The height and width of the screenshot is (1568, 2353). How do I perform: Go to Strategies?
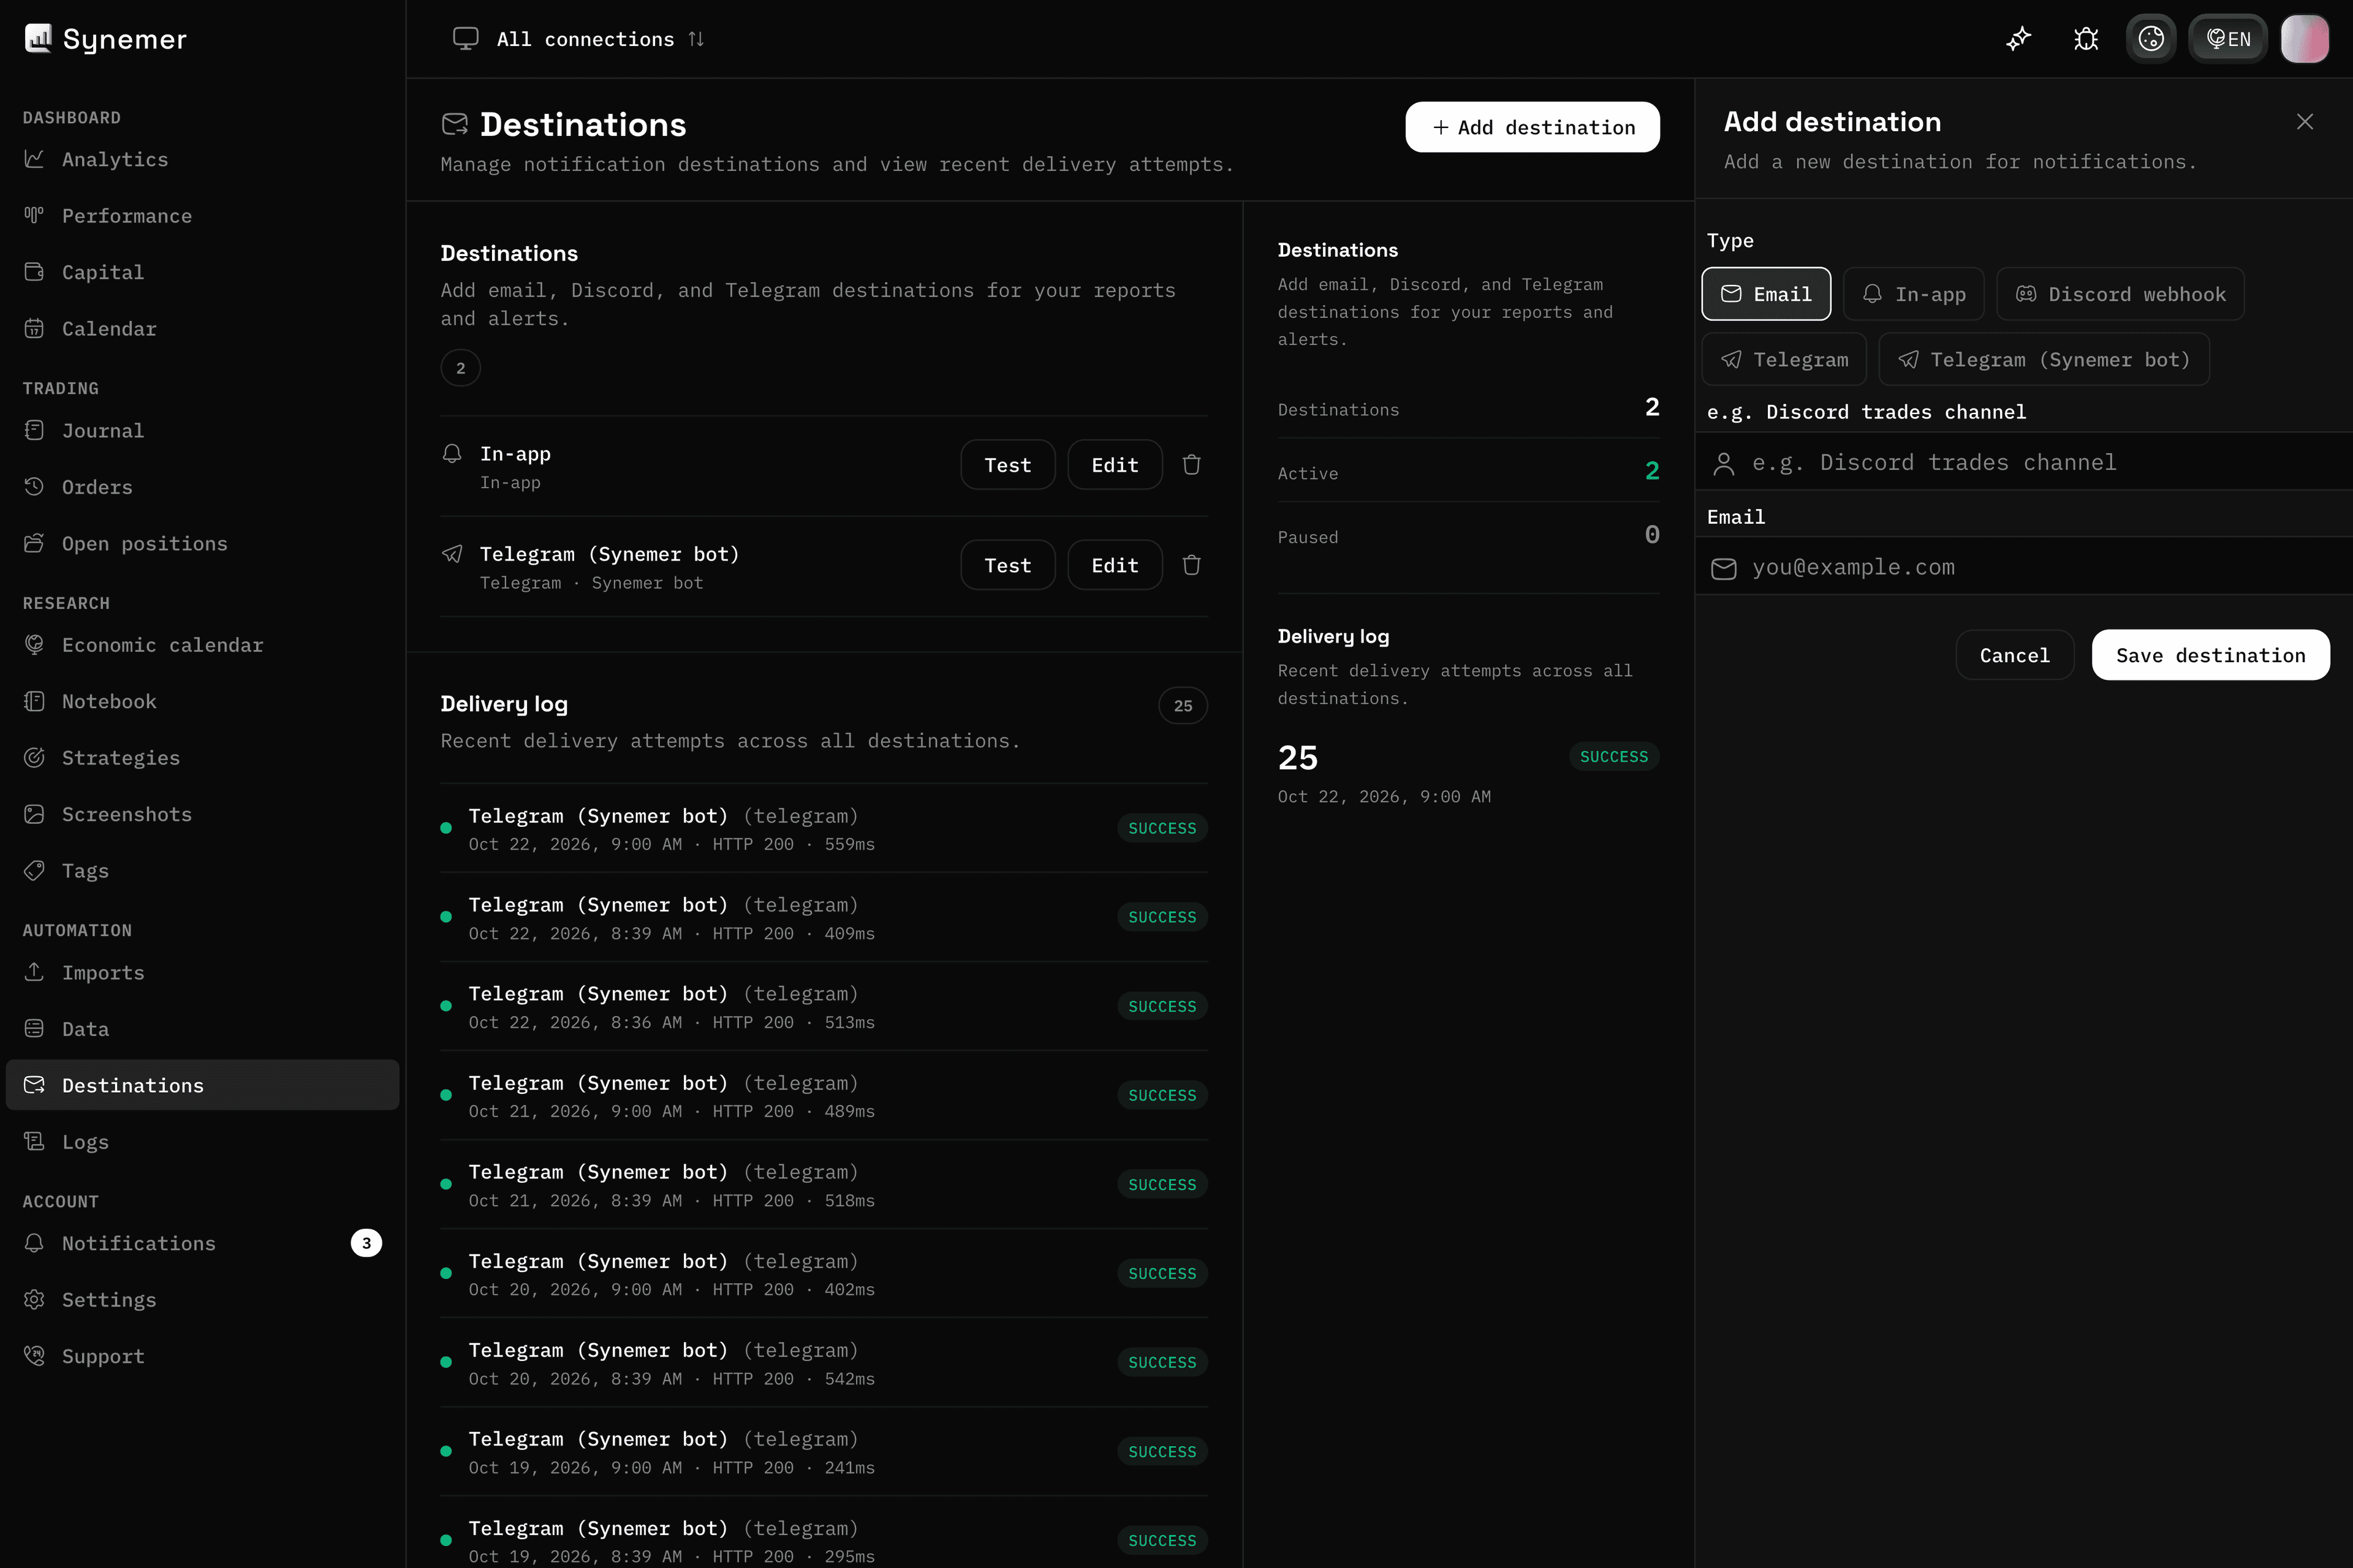(x=202, y=758)
